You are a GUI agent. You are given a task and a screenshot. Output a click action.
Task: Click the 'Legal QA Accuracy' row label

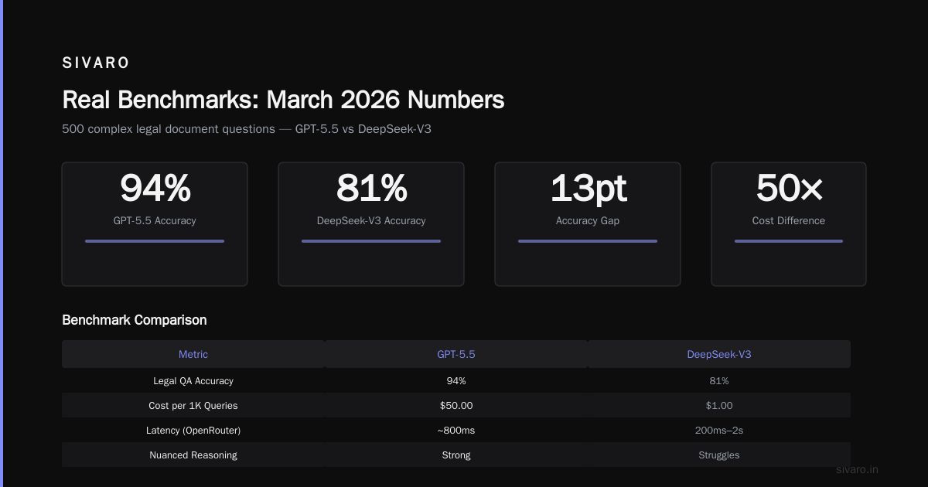[193, 380]
